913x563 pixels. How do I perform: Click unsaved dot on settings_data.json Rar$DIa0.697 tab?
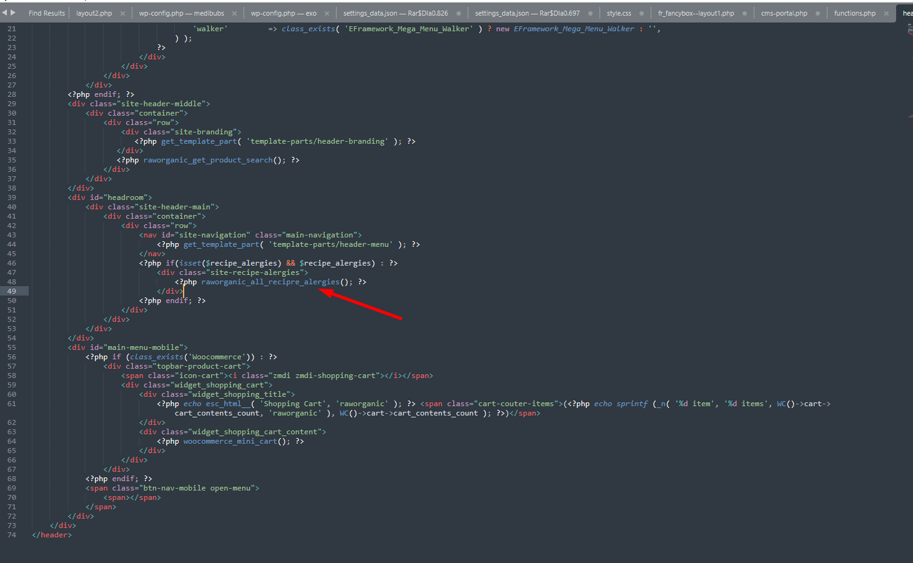[590, 13]
